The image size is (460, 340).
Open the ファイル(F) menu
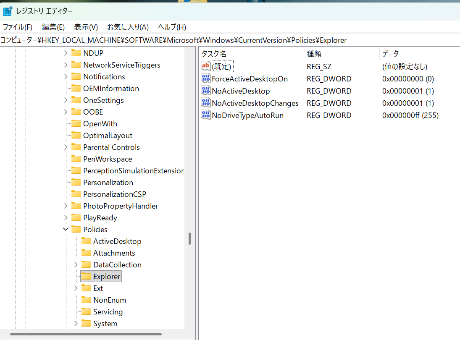pos(18,27)
